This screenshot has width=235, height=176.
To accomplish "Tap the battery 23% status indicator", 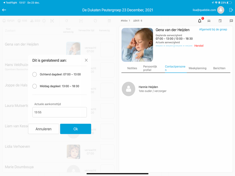I will (x=226, y=3).
